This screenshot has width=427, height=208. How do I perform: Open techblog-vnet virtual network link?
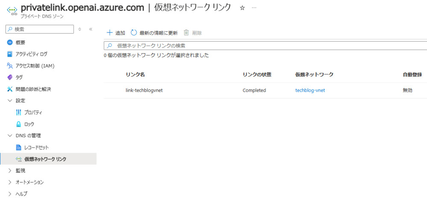310,90
